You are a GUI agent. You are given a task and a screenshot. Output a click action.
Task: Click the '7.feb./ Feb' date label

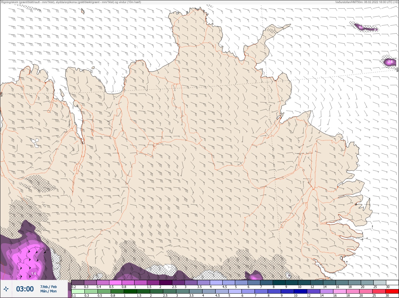click(x=49, y=286)
